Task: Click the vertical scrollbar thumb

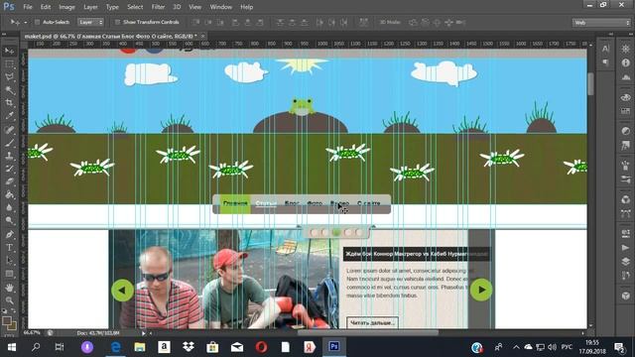Action: point(591,83)
